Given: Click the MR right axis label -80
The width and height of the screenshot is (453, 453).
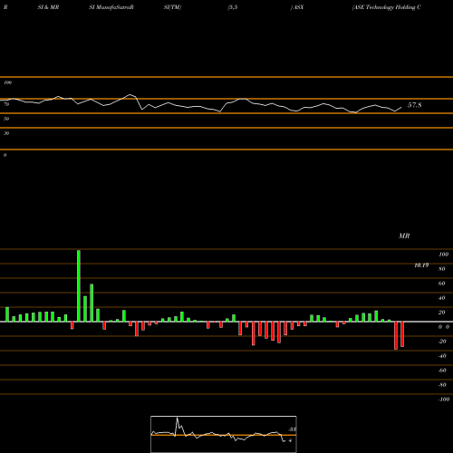Looking at the screenshot, I should click(442, 385).
